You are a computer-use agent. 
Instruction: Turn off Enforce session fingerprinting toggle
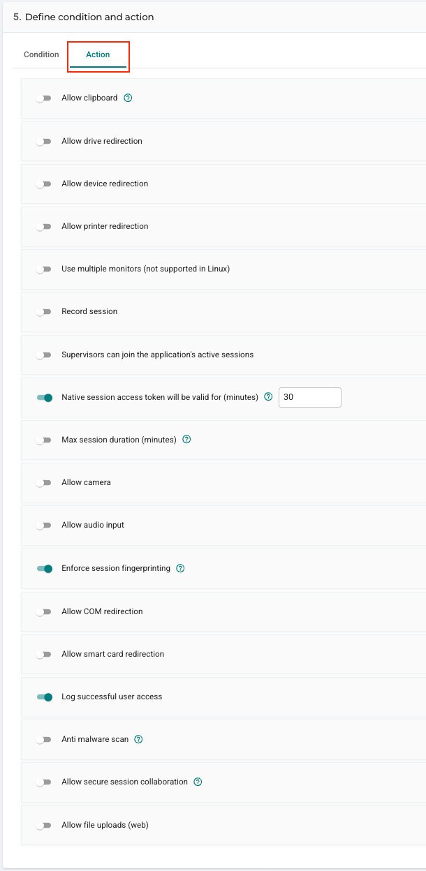pyautogui.click(x=45, y=569)
